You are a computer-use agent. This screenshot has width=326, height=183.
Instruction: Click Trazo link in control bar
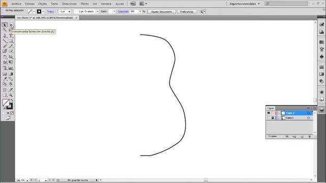[x=50, y=12]
